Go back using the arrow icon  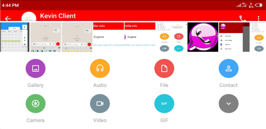pos(8,18)
